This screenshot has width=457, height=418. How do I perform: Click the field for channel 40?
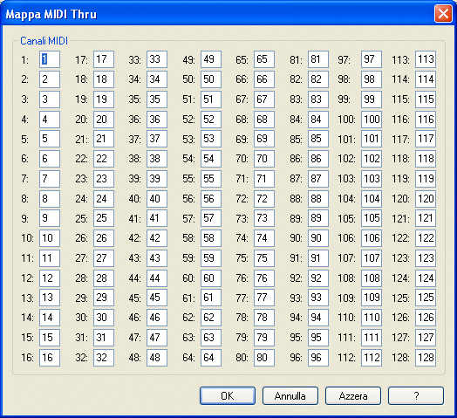pyautogui.click(x=157, y=199)
